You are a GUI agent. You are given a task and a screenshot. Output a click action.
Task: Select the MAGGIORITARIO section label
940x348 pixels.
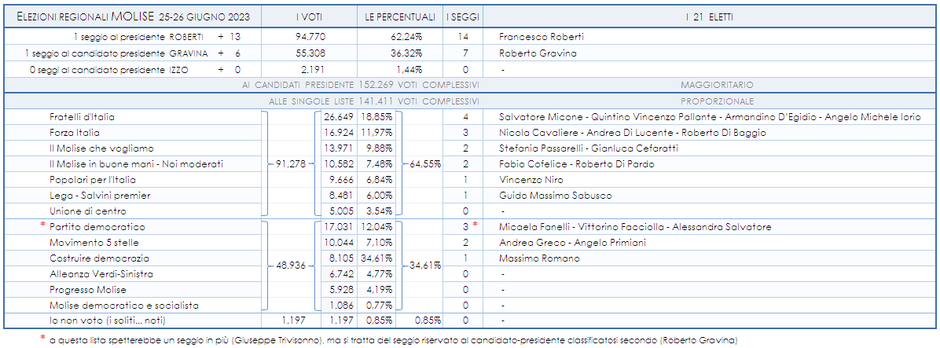717,85
